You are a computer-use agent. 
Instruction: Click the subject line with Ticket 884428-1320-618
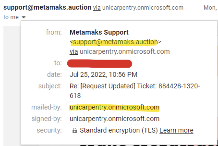135,91
